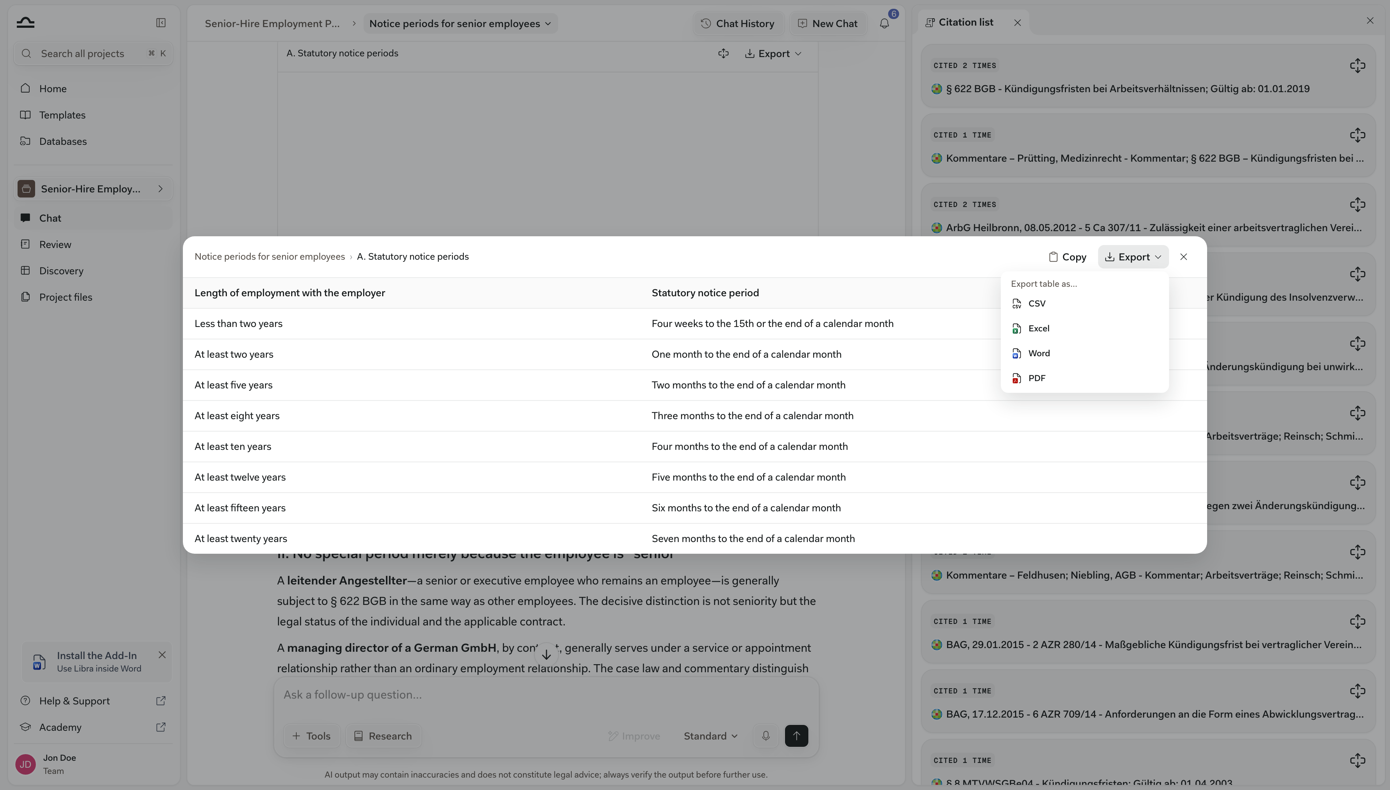Expand BAG 17.12.2015 citation card
The image size is (1390, 790).
click(1357, 691)
